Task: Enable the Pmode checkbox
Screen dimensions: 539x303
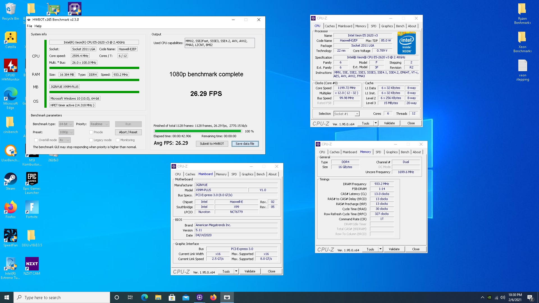Action: [91, 132]
